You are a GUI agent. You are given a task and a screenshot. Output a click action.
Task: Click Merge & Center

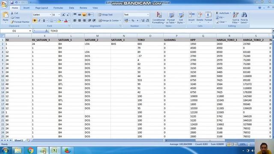(110, 21)
